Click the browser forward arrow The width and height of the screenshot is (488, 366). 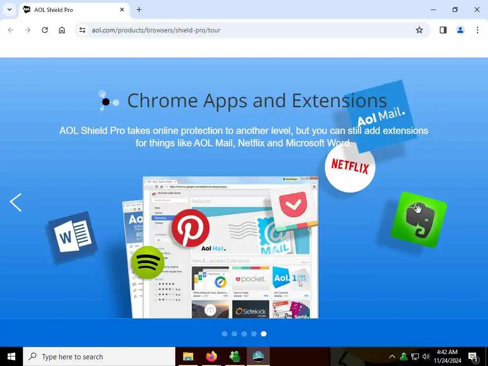click(28, 30)
